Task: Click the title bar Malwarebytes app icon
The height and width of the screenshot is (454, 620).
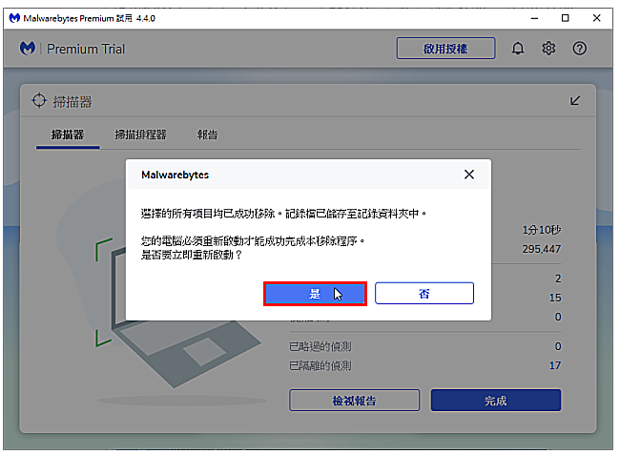Action: (x=14, y=18)
